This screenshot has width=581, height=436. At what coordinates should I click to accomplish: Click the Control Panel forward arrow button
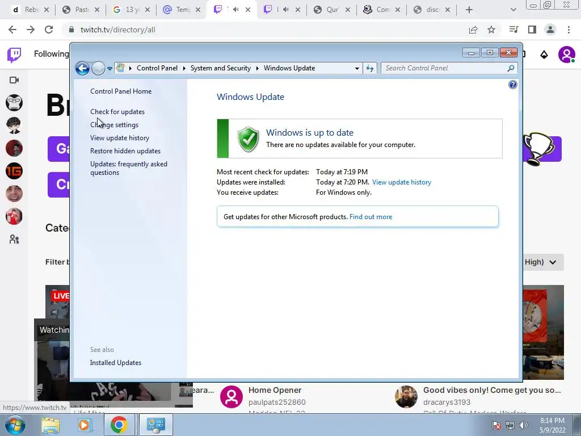pyautogui.click(x=98, y=68)
